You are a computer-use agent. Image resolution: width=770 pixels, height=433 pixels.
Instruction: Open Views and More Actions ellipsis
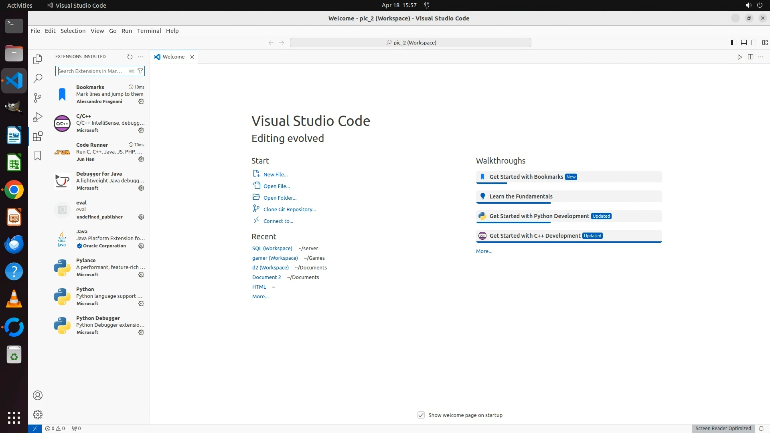tap(140, 57)
